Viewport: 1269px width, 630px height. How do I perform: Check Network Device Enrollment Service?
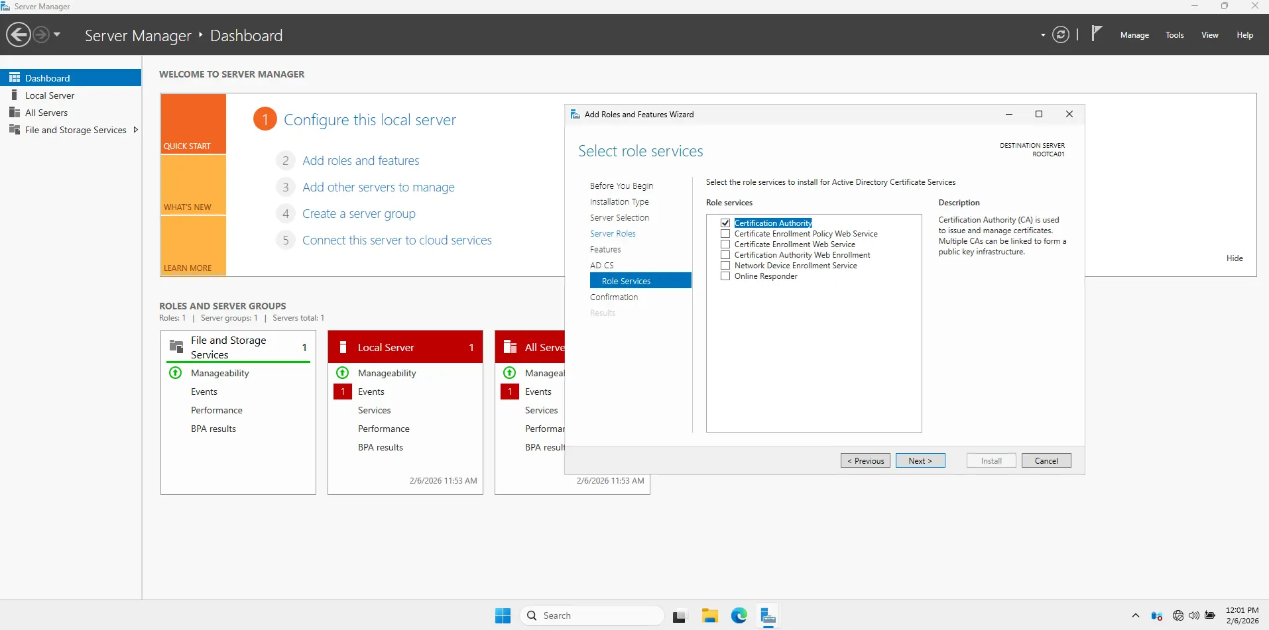tap(725, 266)
